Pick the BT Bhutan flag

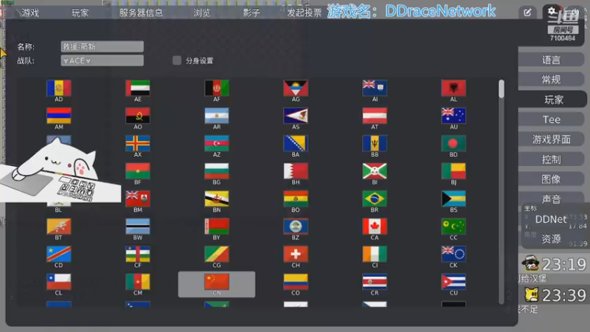pos(59,226)
